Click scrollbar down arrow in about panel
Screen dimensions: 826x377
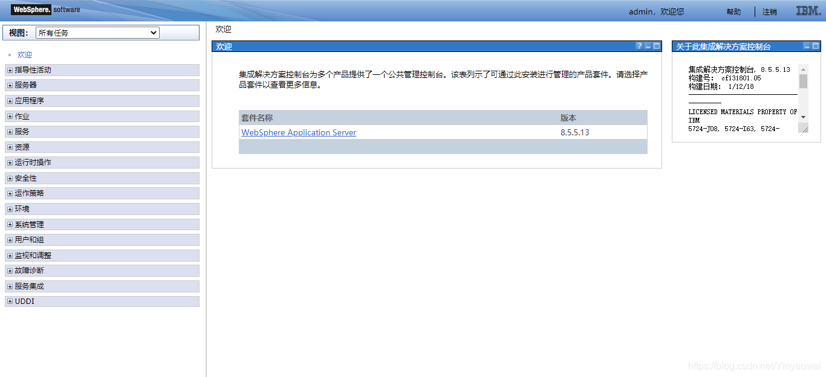803,117
